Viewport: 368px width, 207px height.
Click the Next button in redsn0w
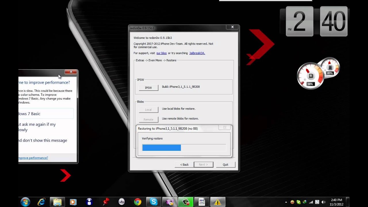(204, 164)
